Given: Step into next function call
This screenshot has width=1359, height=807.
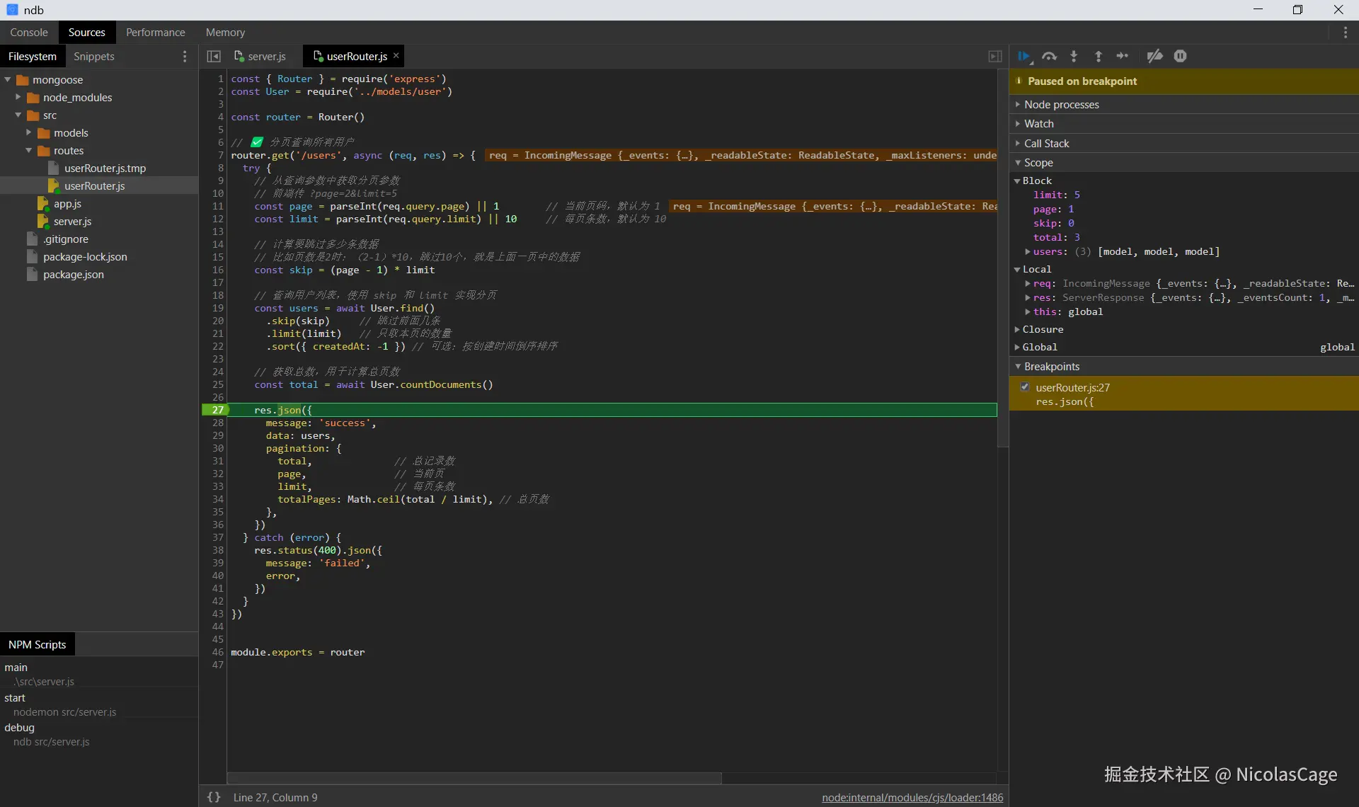Looking at the screenshot, I should 1074,57.
